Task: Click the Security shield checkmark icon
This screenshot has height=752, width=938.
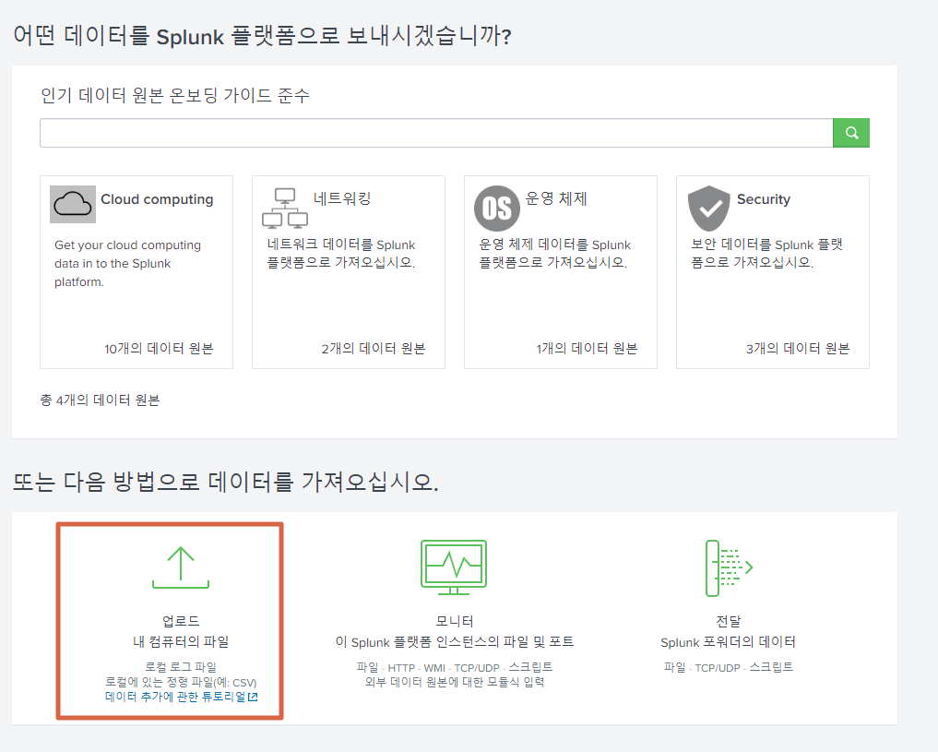Action: (x=709, y=209)
